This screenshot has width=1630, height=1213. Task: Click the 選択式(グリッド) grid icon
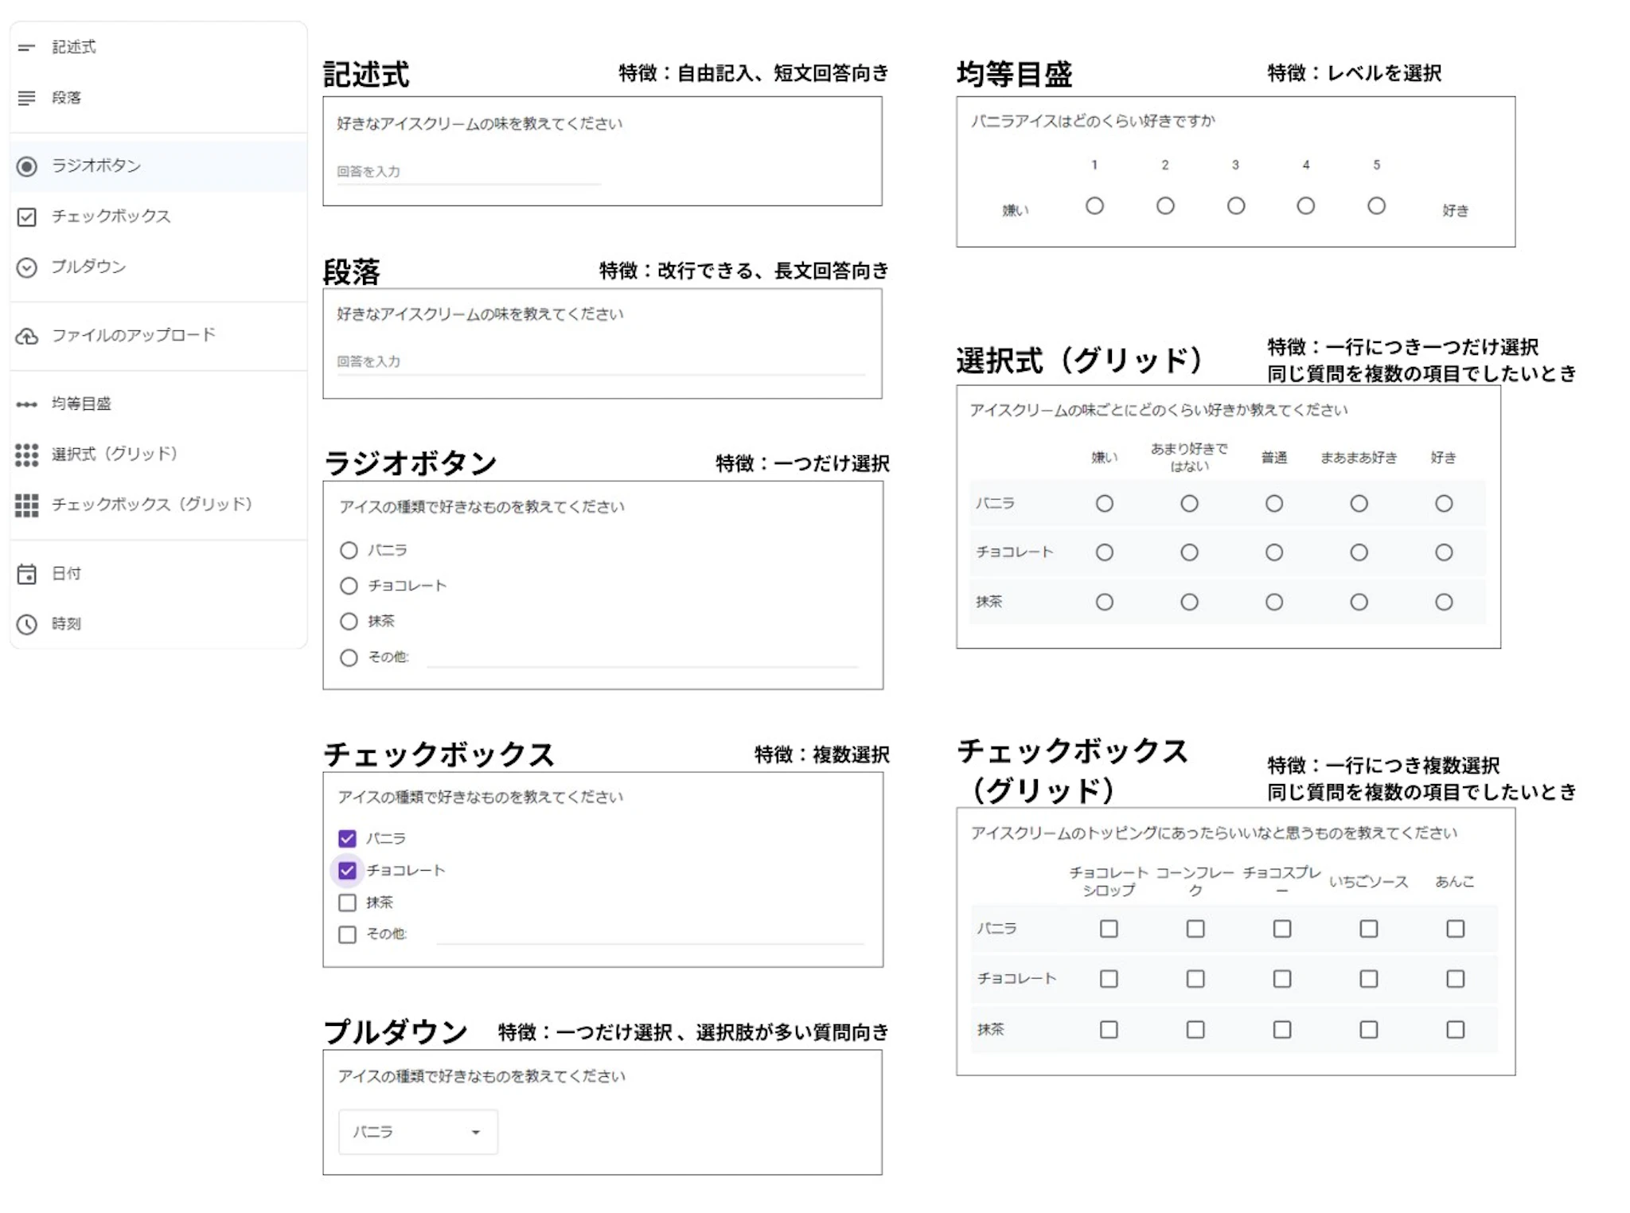pos(26,454)
